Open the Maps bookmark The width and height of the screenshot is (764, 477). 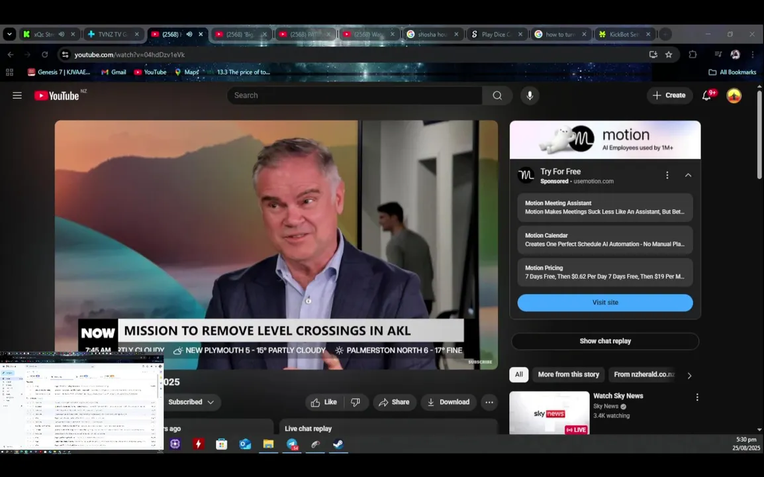click(x=187, y=72)
